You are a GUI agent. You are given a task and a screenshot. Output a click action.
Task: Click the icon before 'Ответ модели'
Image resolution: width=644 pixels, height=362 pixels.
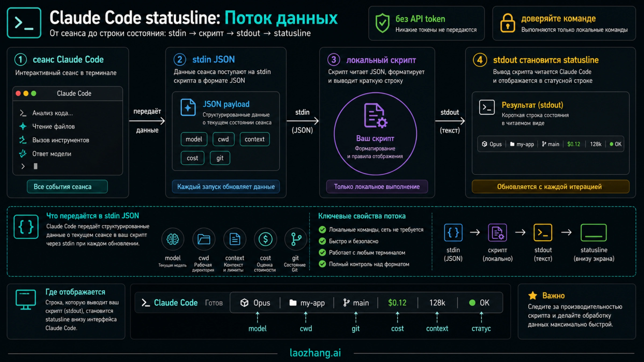click(23, 154)
